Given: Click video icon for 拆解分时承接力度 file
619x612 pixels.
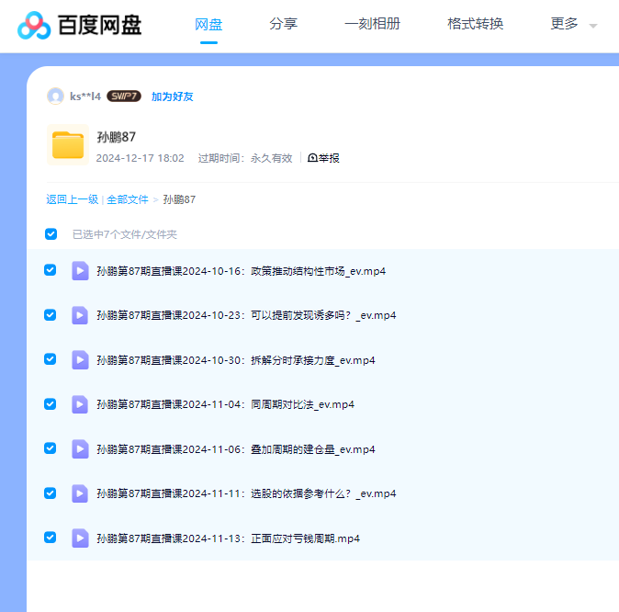Looking at the screenshot, I should point(80,360).
